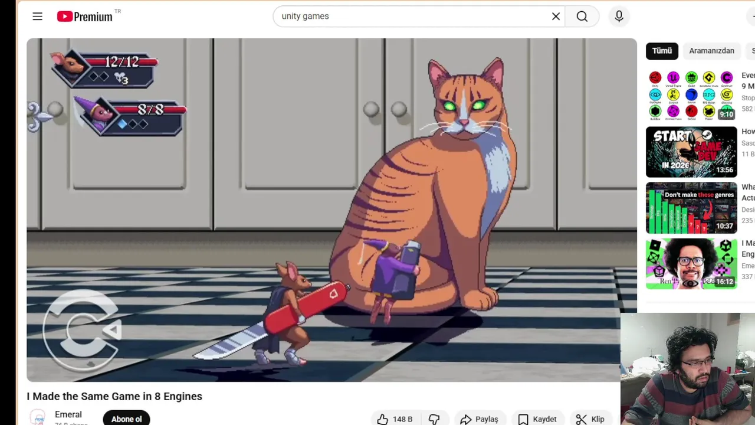The width and height of the screenshot is (755, 425).
Task: Save the video with Kaydet
Action: 537,419
